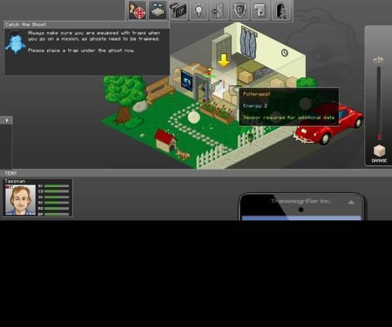Click Tasman's SA stat bar
Viewport: 392px width, 327px height.
click(x=57, y=214)
